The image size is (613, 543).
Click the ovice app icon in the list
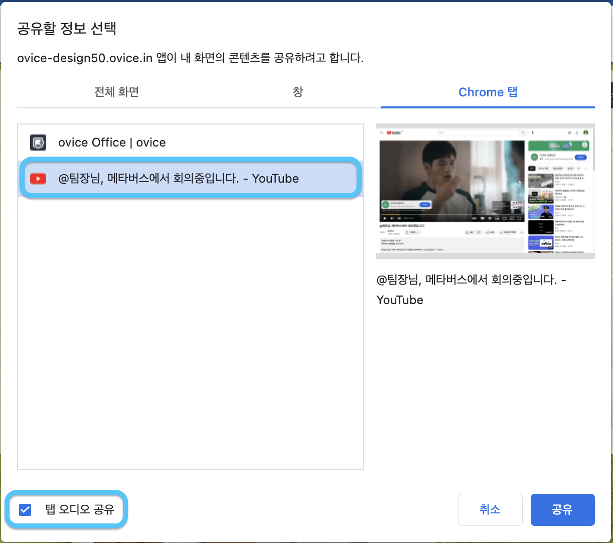pyautogui.click(x=38, y=143)
